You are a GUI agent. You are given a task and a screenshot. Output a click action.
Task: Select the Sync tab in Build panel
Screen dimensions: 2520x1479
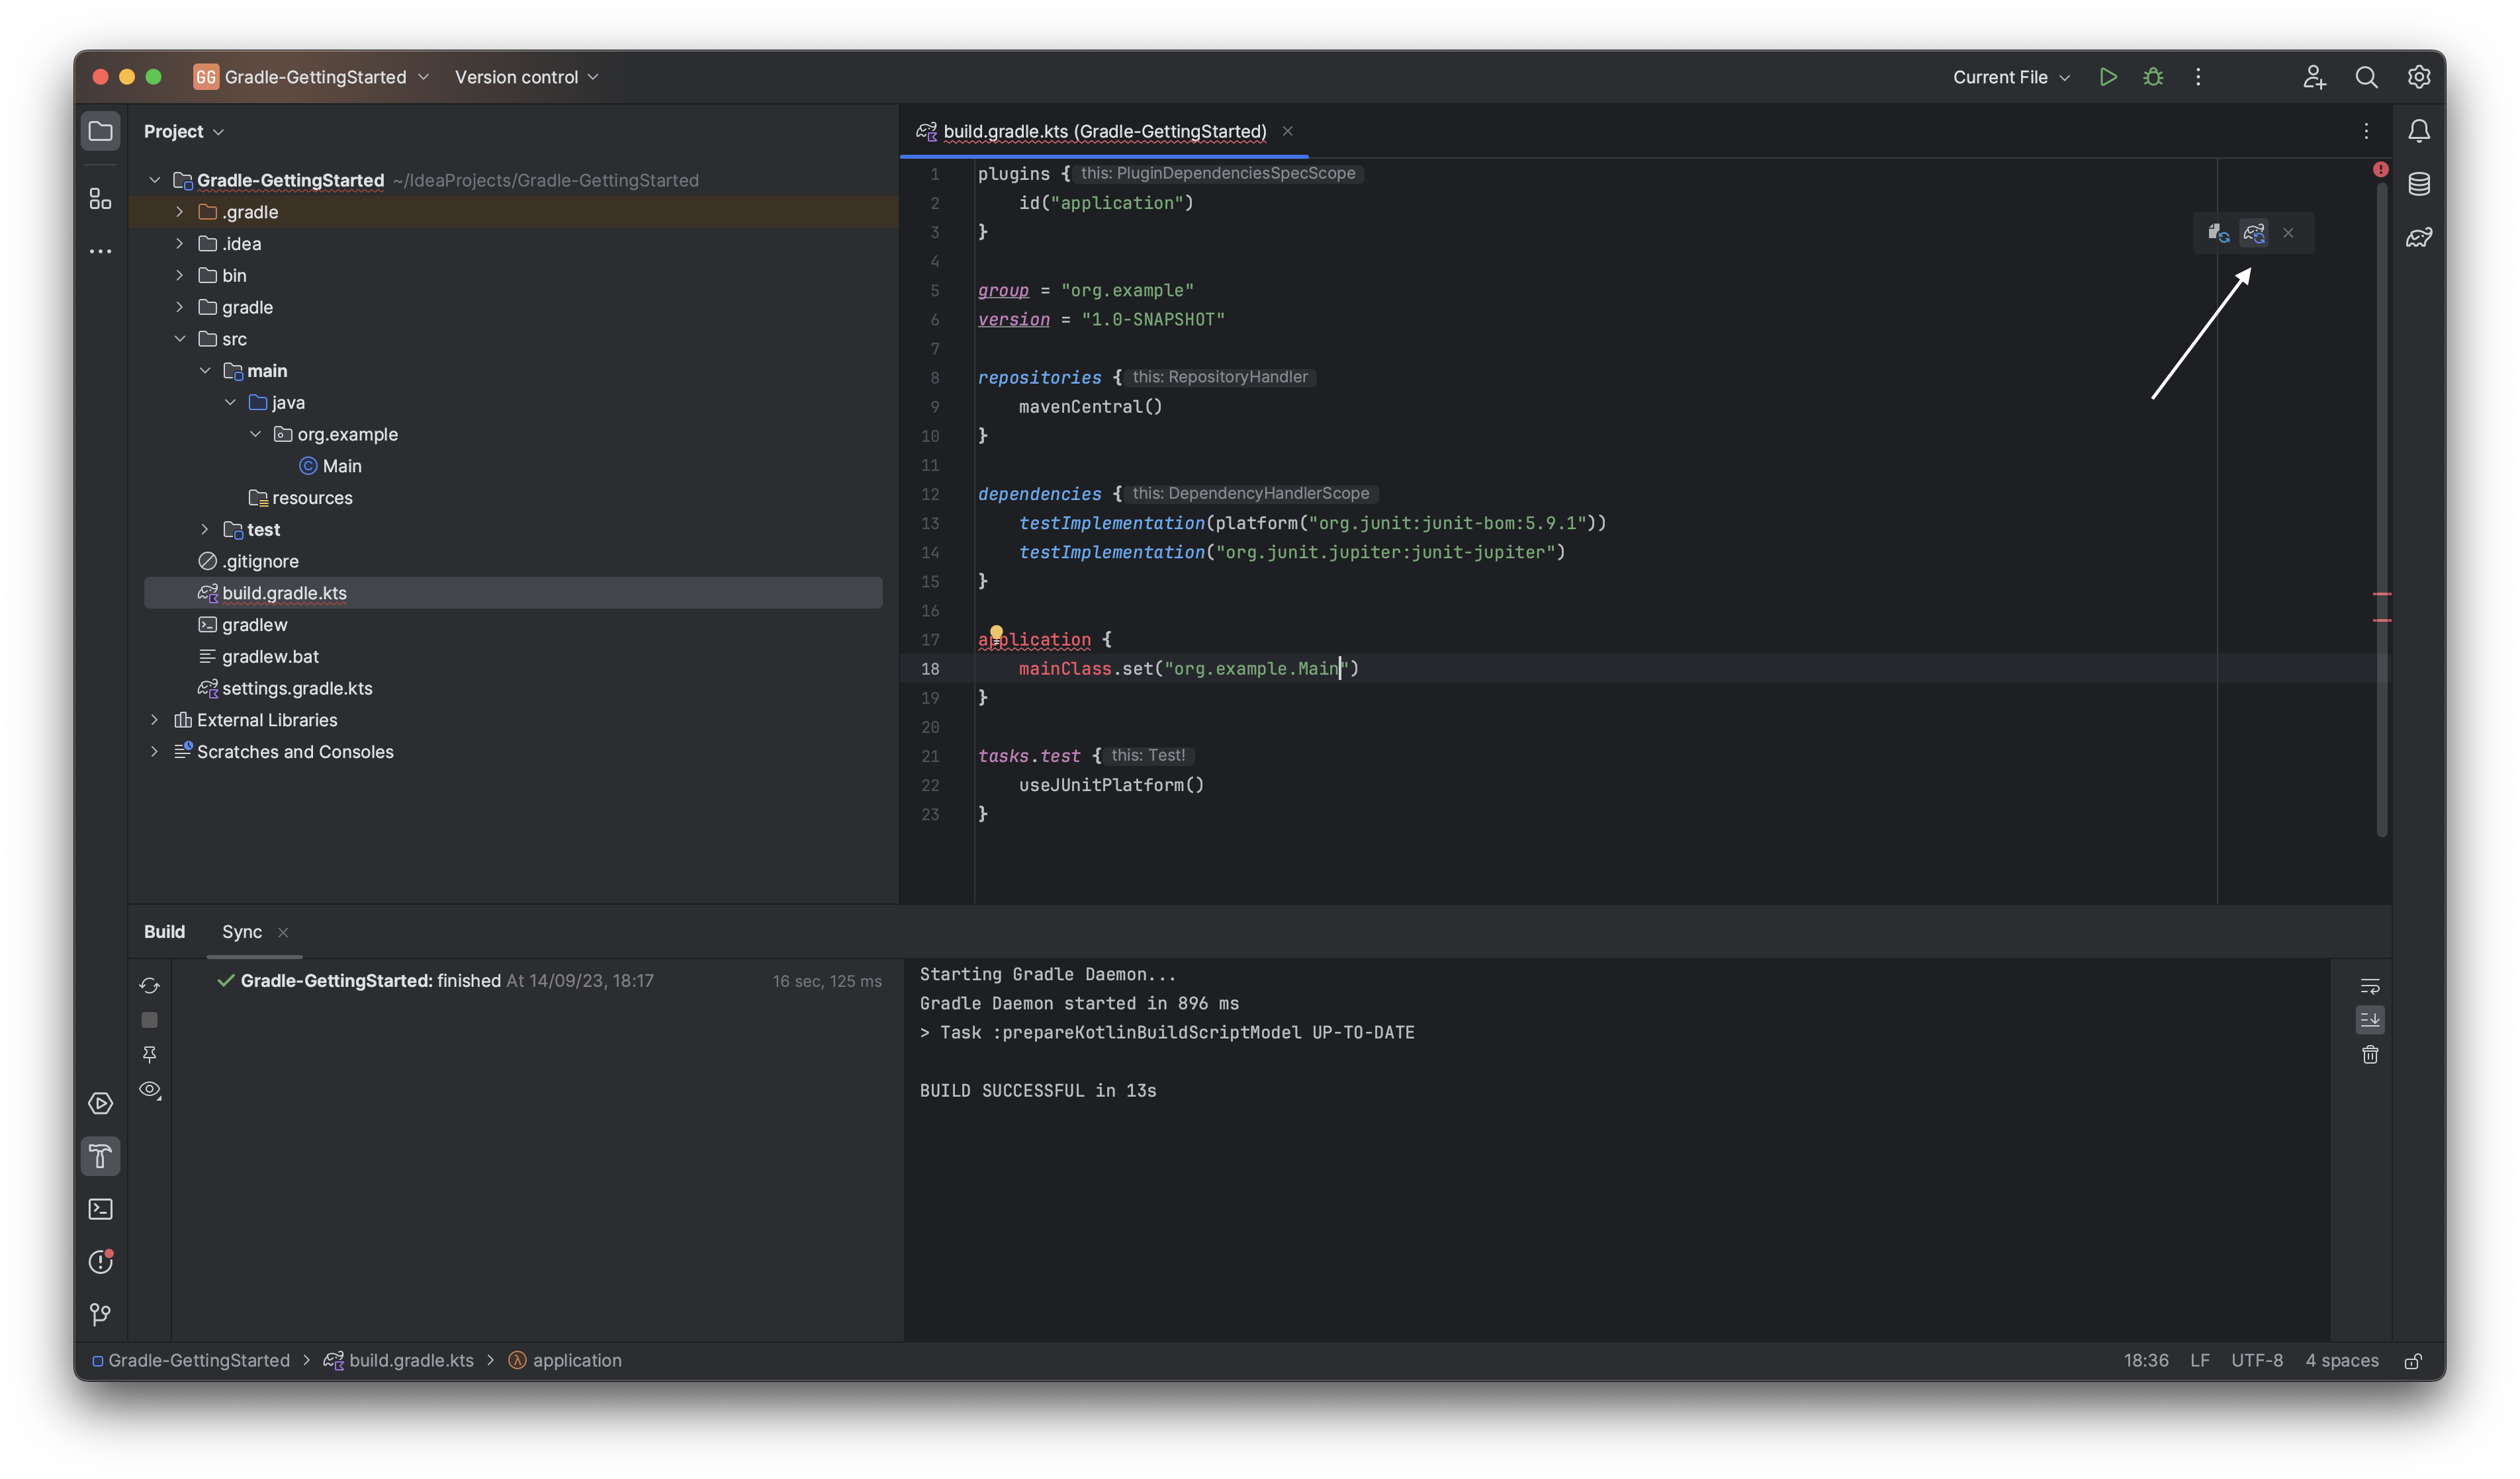pyautogui.click(x=242, y=931)
